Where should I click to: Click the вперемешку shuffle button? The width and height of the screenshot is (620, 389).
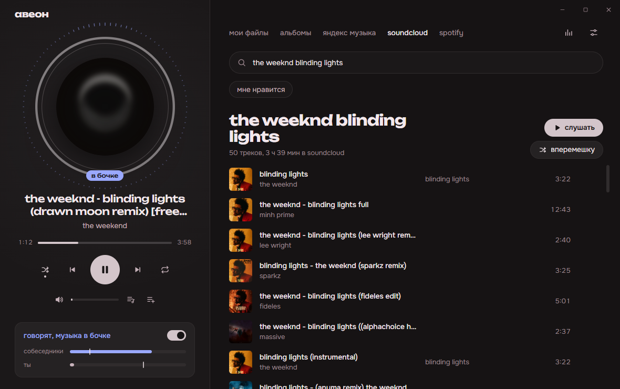tap(566, 150)
